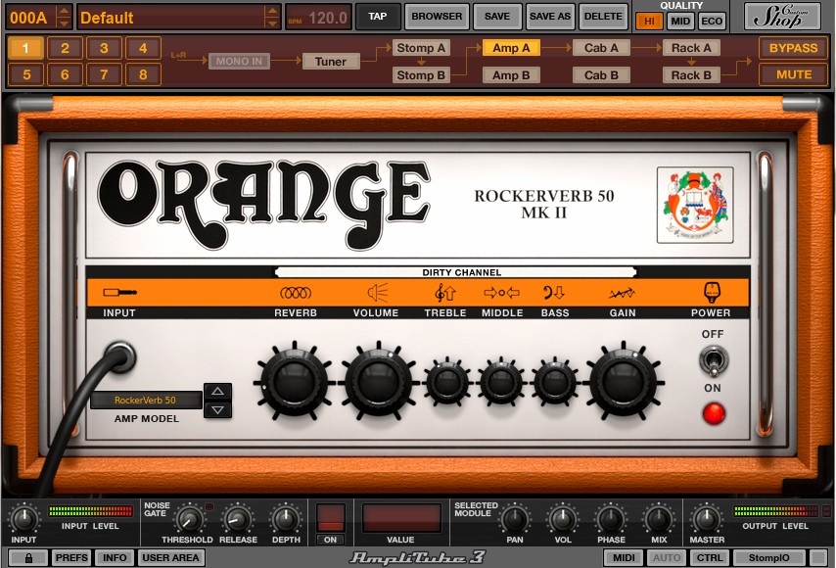The height and width of the screenshot is (568, 836).
Task: Set quality to MID
Action: point(680,22)
